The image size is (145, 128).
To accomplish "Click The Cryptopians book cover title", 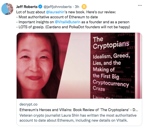I will (111, 43).
